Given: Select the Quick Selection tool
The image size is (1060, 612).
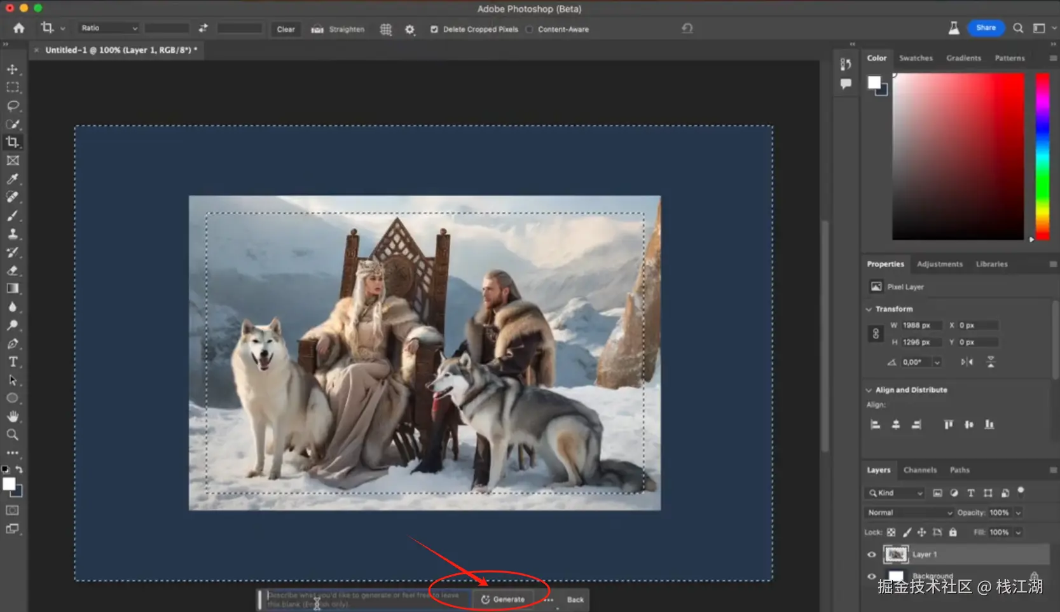Looking at the screenshot, I should tap(12, 124).
